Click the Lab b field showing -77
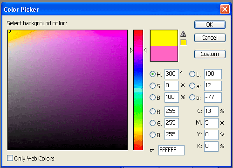This screenshot has width=233, height=168. pos(213,98)
